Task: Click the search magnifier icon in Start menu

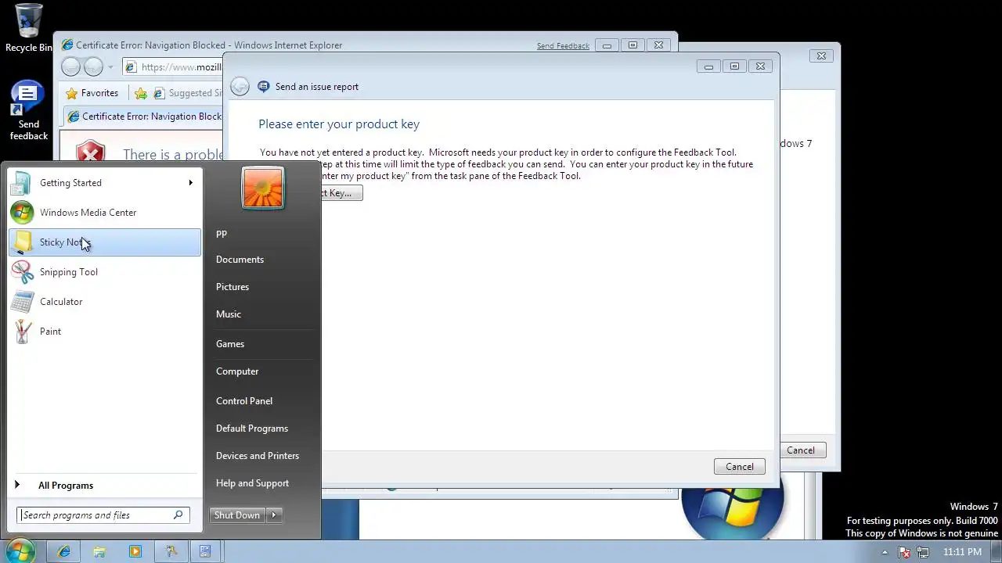Action: [178, 515]
